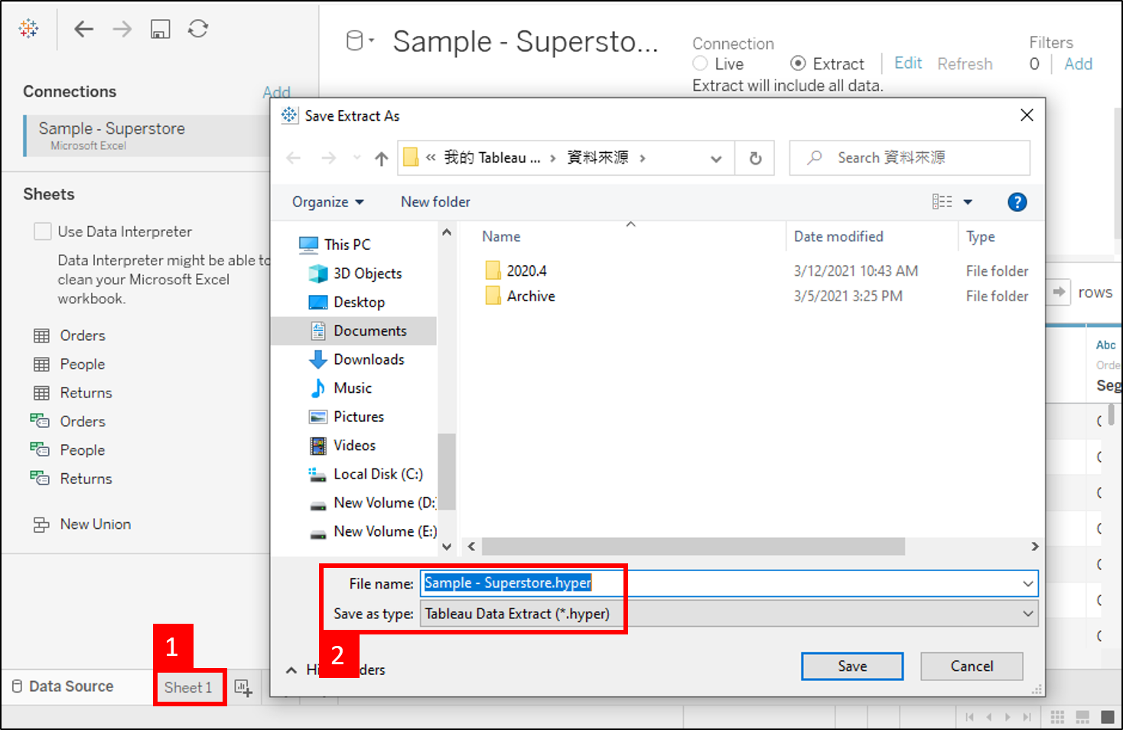Add a filter using the Filters Add link
The image size is (1123, 730).
[x=1079, y=64]
